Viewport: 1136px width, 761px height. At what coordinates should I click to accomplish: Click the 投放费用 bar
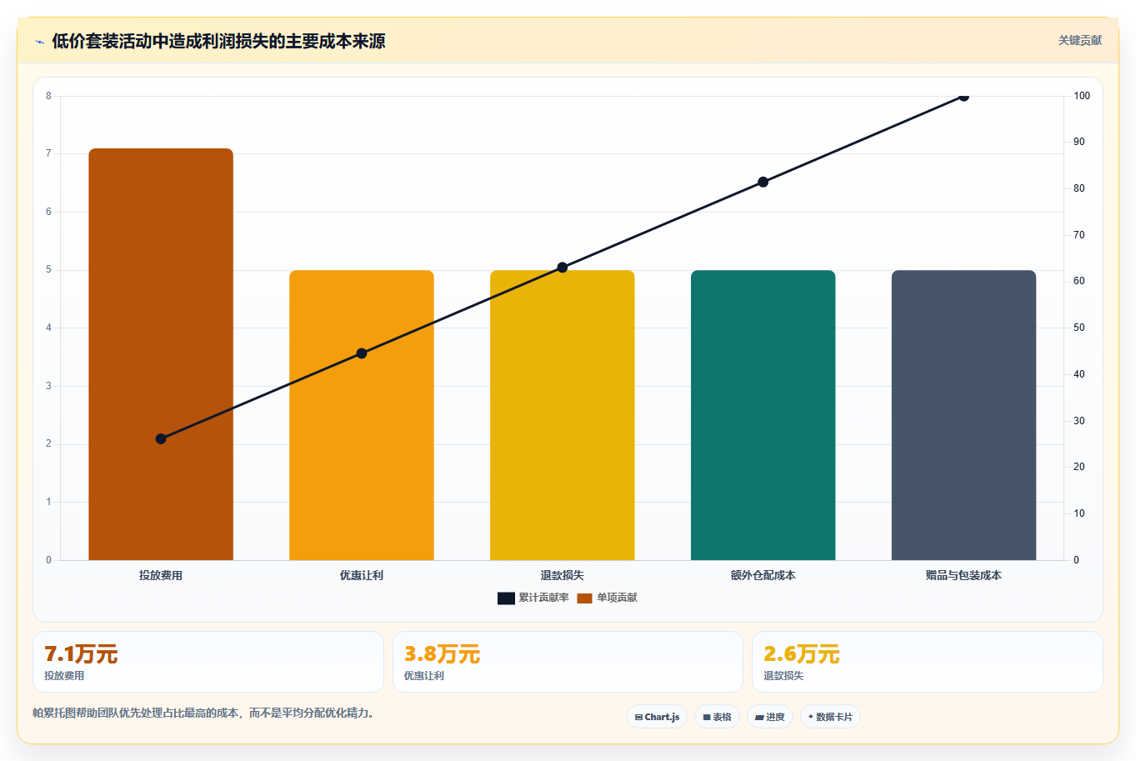pyautogui.click(x=161, y=354)
